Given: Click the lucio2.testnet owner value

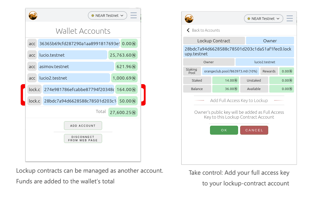Looking at the screenshot, I should [265, 62].
